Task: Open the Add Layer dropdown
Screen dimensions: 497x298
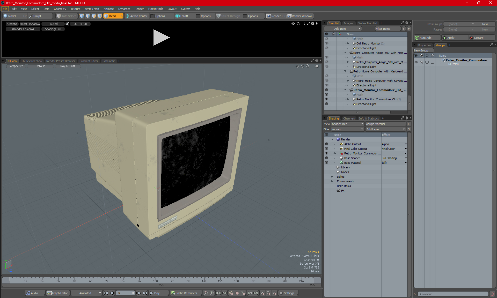Action: click(x=385, y=129)
